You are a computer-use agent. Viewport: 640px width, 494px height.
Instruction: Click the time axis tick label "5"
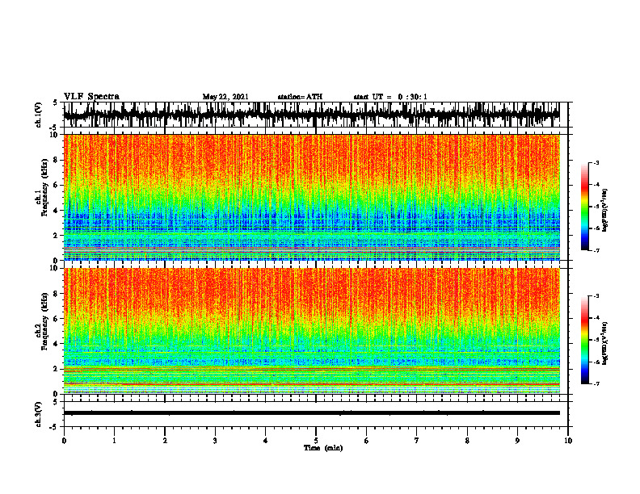(x=316, y=441)
